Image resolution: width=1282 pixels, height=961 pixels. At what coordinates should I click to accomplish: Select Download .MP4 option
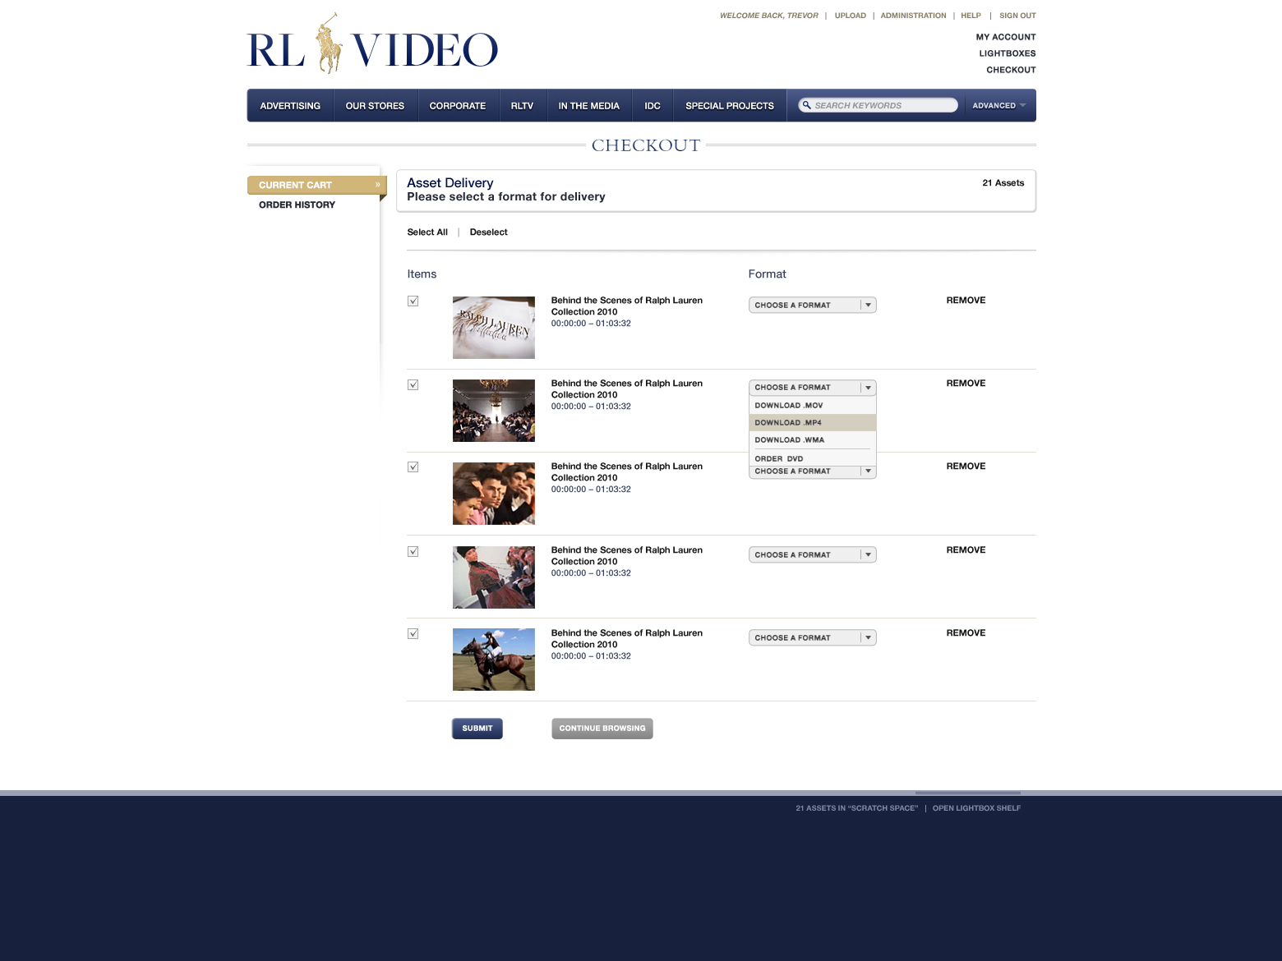click(812, 422)
